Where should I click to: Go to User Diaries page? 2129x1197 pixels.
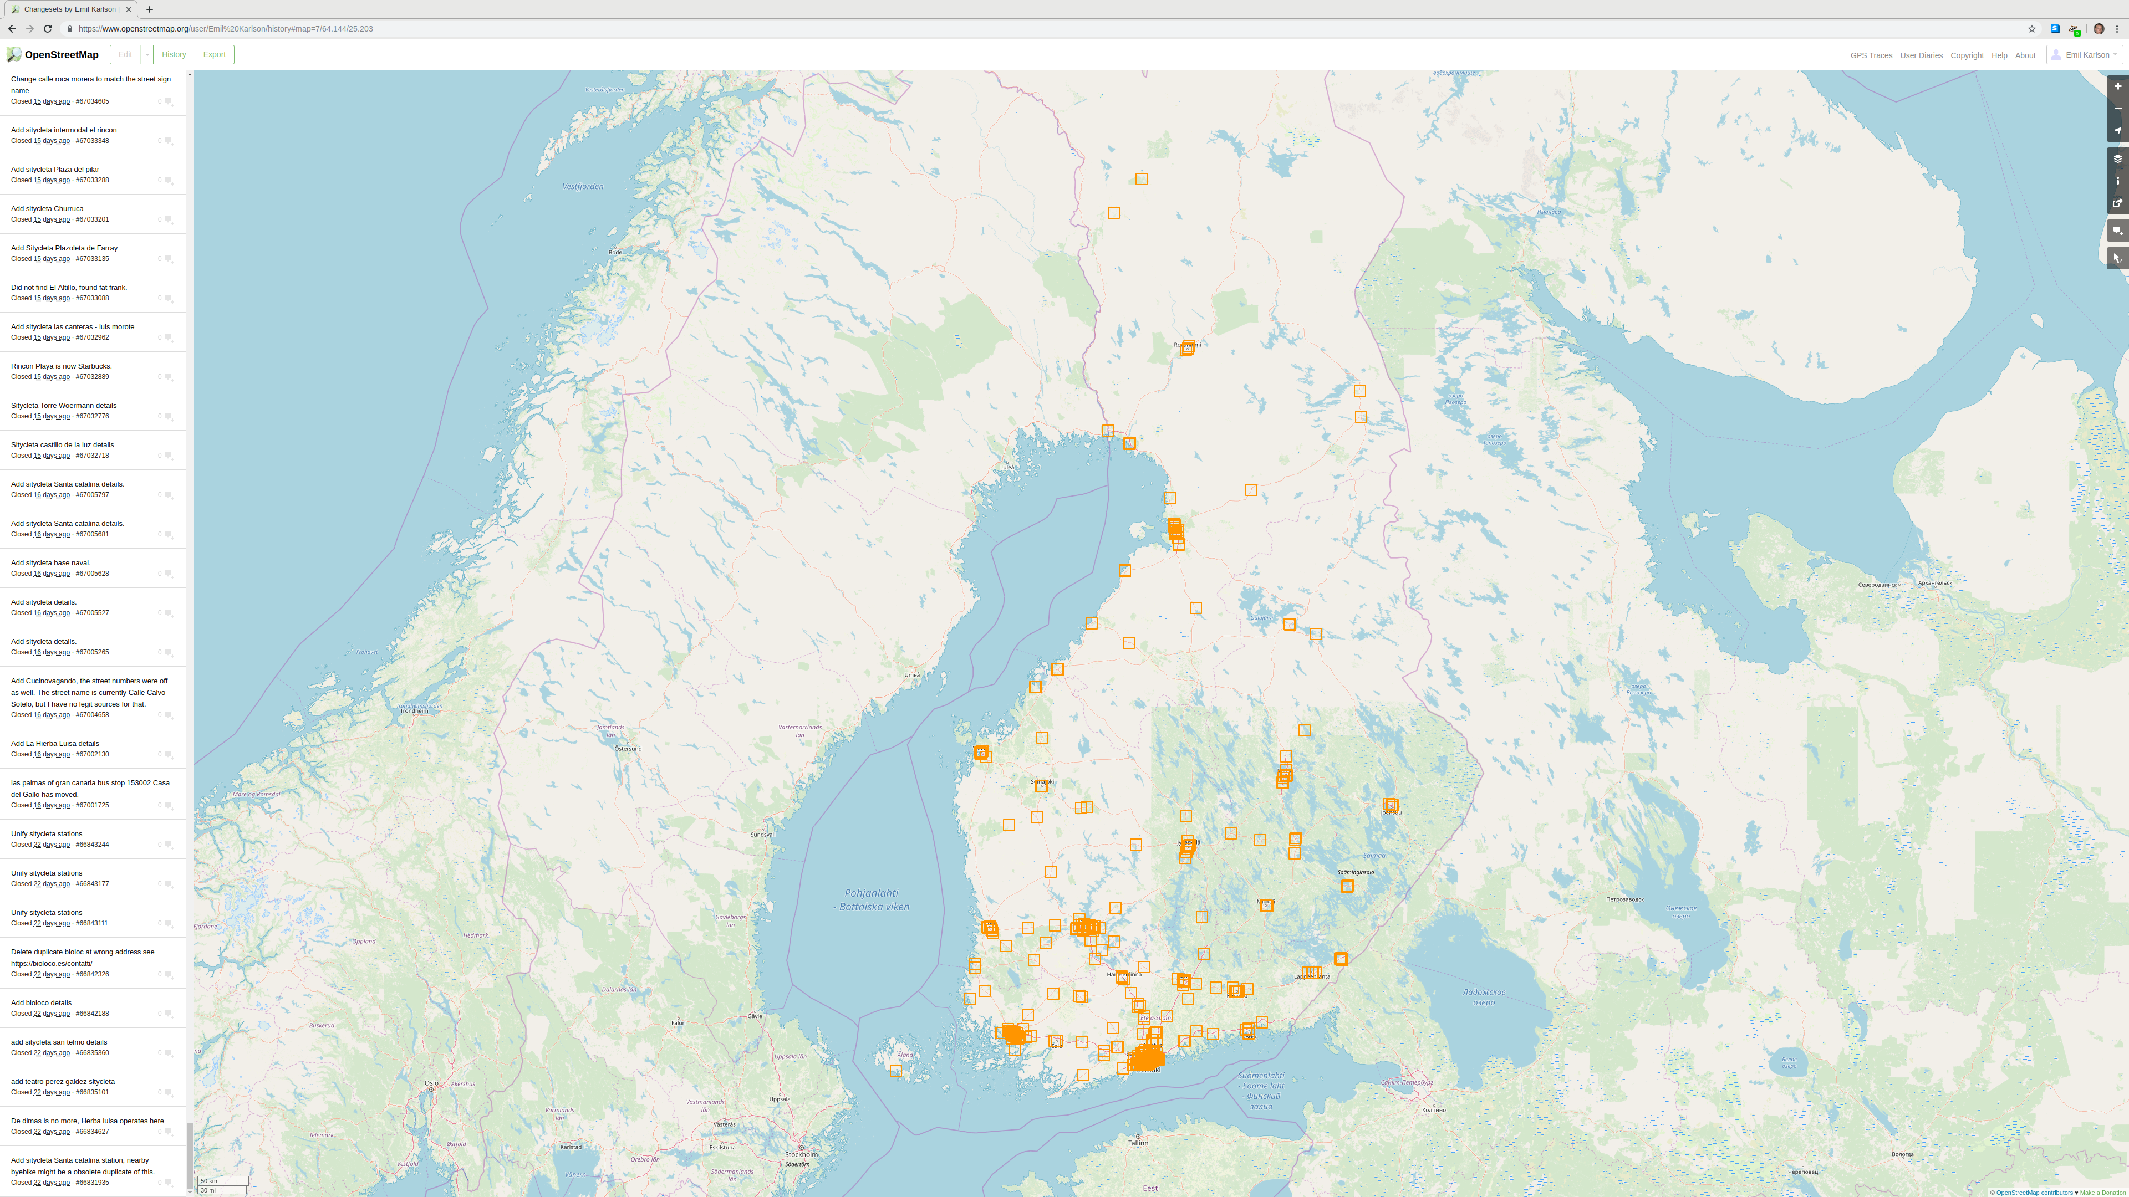click(x=1921, y=55)
